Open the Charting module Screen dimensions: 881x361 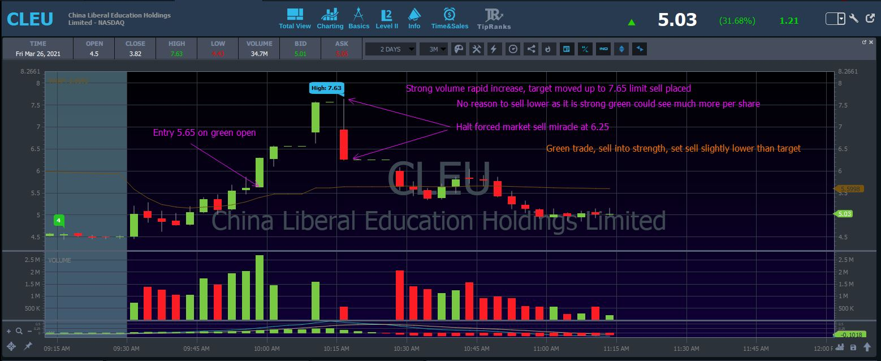[x=330, y=19]
